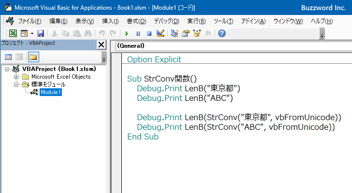Viewport: 352px width, 193px height.
Task: Open the ヘルプ(H) menu
Action: pos(322,21)
